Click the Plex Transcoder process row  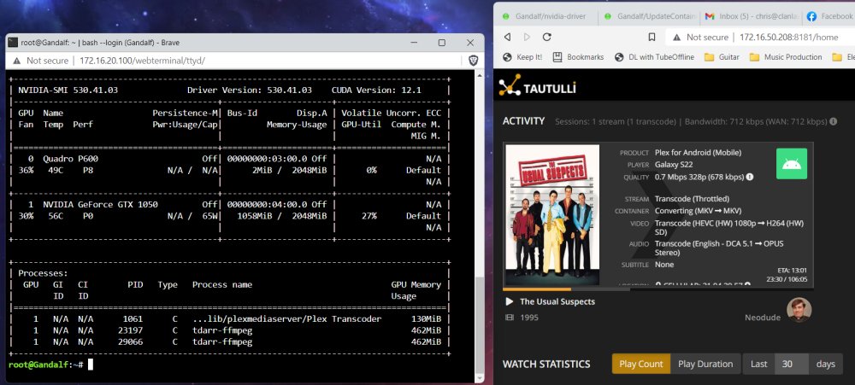(x=229, y=319)
